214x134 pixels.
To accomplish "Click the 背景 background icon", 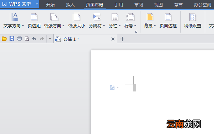I will pos(150,17).
